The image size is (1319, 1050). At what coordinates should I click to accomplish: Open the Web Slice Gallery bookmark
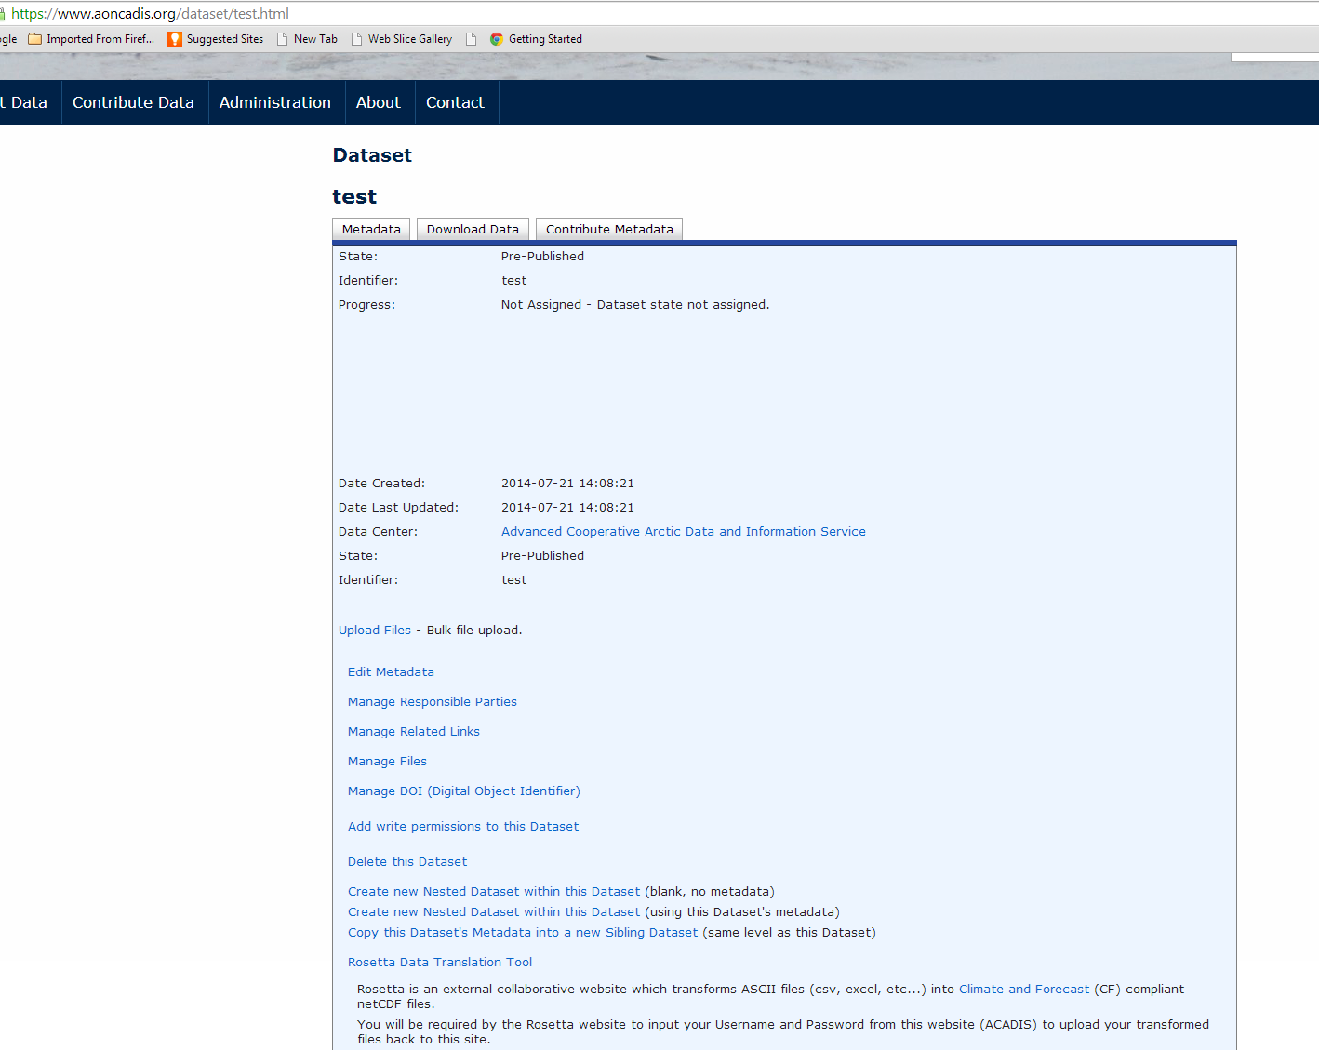click(402, 39)
